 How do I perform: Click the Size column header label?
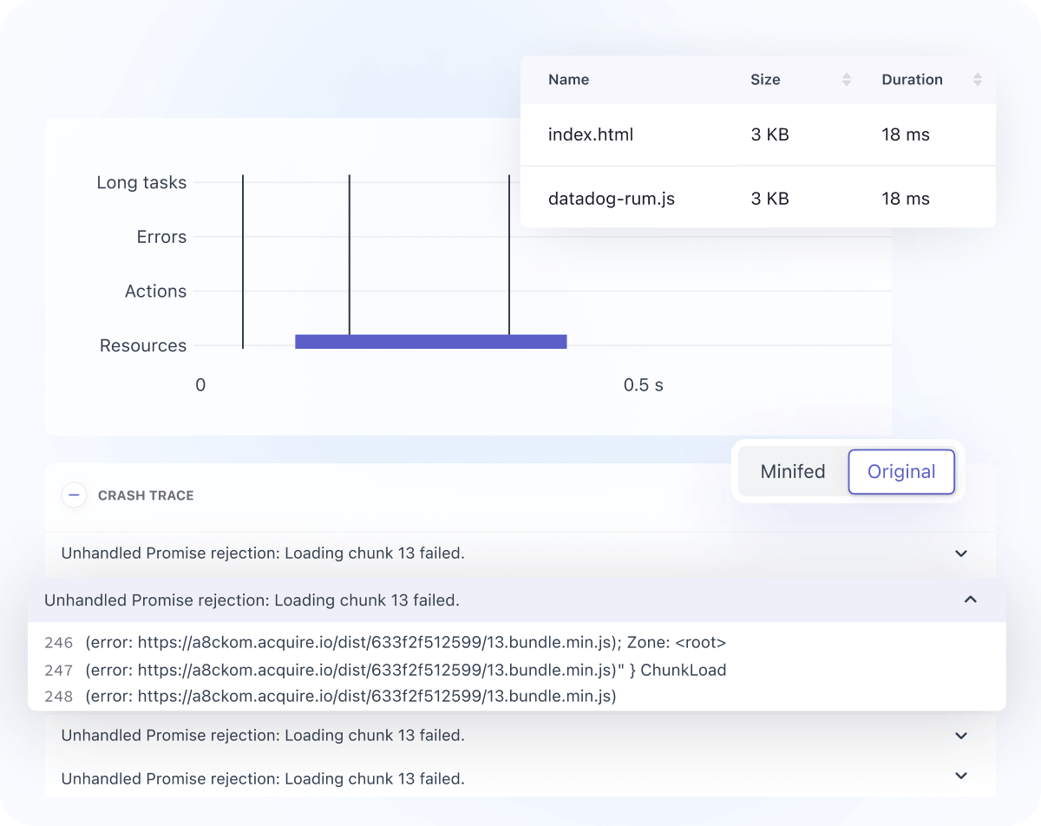coord(765,80)
